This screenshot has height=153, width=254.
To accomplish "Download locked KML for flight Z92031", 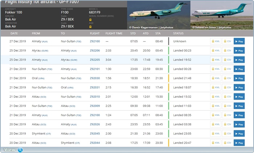I will tap(216, 88).
